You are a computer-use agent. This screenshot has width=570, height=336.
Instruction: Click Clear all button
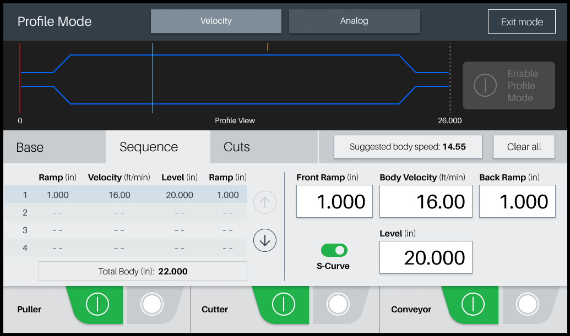click(x=524, y=147)
